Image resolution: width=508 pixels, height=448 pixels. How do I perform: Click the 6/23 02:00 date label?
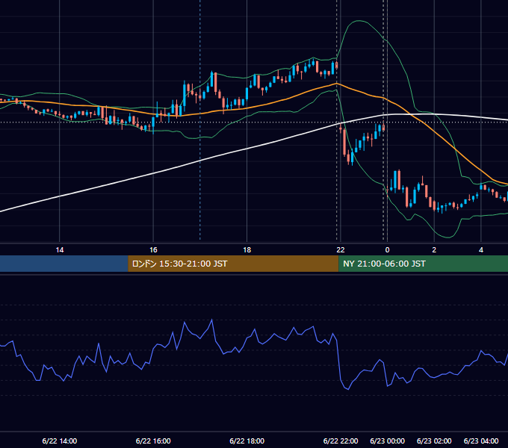pyautogui.click(x=434, y=441)
